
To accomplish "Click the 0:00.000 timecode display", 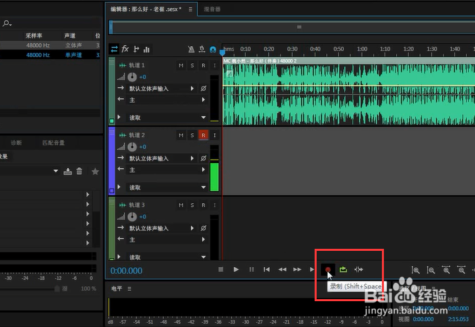I will (126, 271).
